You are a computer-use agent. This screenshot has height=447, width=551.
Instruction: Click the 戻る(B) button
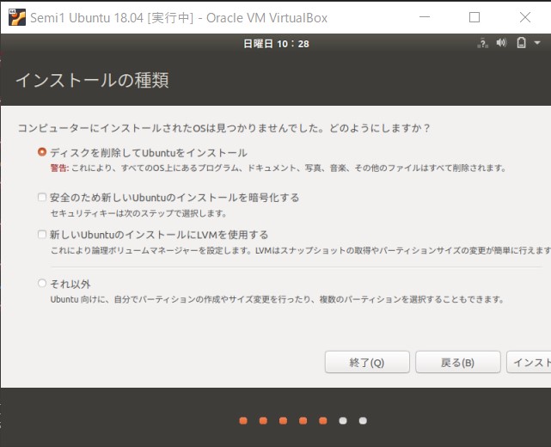point(458,362)
